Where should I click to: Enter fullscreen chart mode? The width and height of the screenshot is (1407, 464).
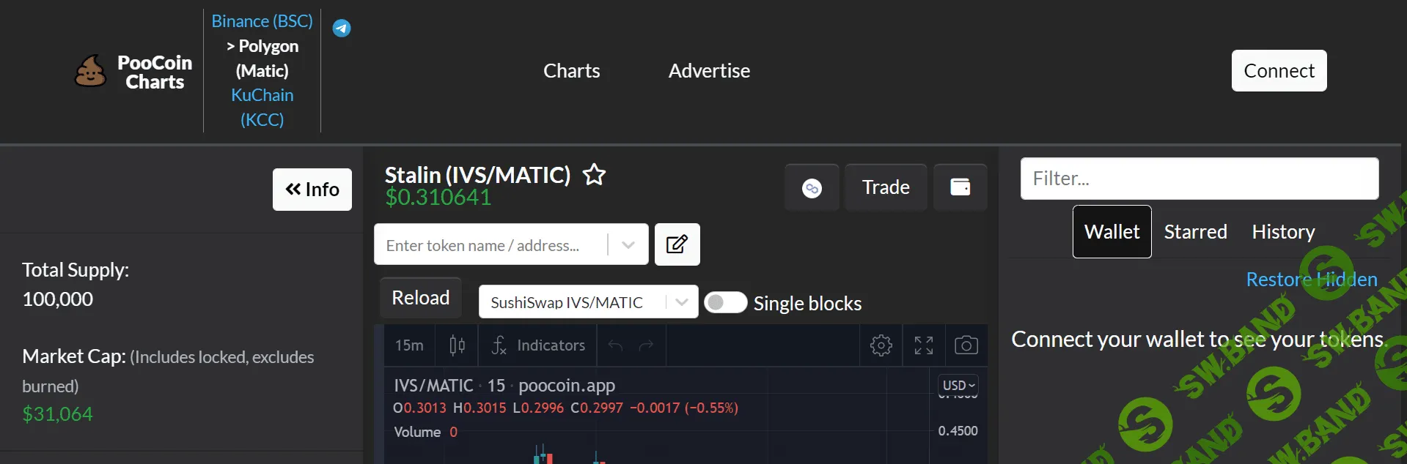[x=923, y=345]
